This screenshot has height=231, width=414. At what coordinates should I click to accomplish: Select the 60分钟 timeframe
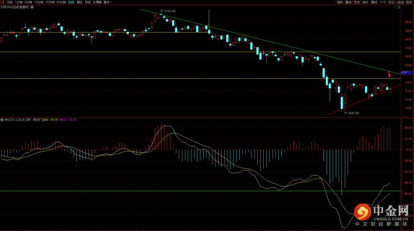coord(61,2)
